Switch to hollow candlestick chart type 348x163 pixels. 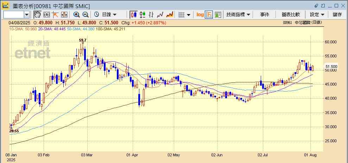[143, 15]
